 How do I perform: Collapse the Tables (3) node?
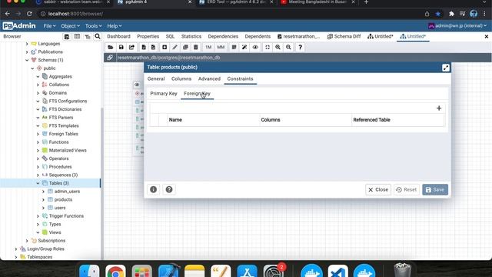click(38, 183)
